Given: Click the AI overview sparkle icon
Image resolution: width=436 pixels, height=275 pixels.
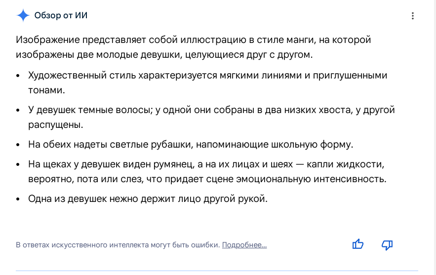Looking at the screenshot, I should (23, 16).
